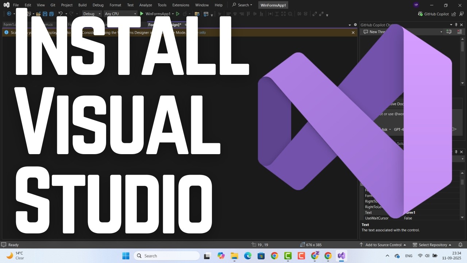Click the new thread icon in Copilot Chat
467x263 pixels.
(449, 32)
